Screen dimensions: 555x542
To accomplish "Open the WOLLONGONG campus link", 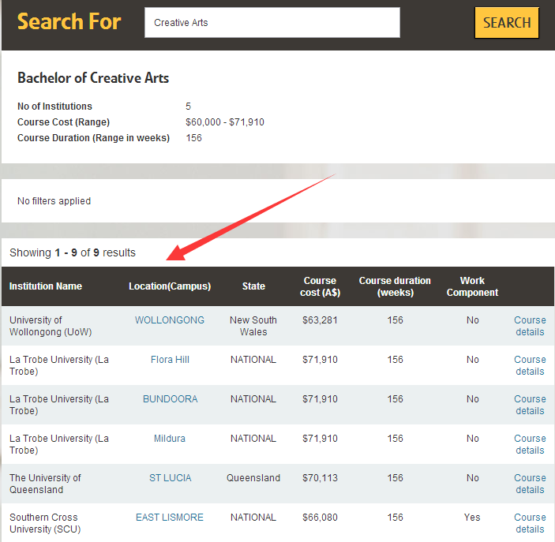I will click(x=170, y=320).
